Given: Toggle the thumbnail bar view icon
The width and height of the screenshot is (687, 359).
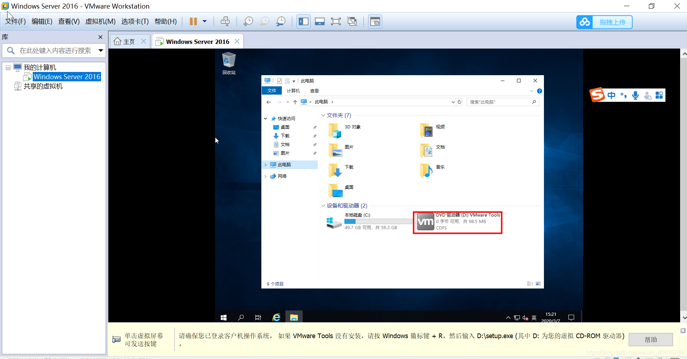Looking at the screenshot, I should tap(320, 22).
